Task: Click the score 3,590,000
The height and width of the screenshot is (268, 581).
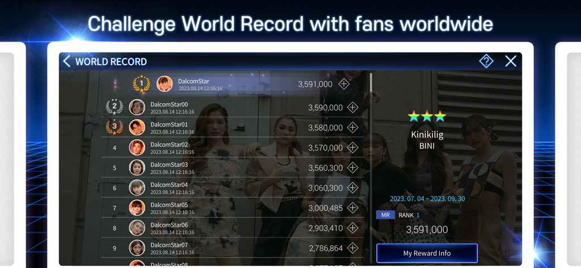Action: point(325,108)
